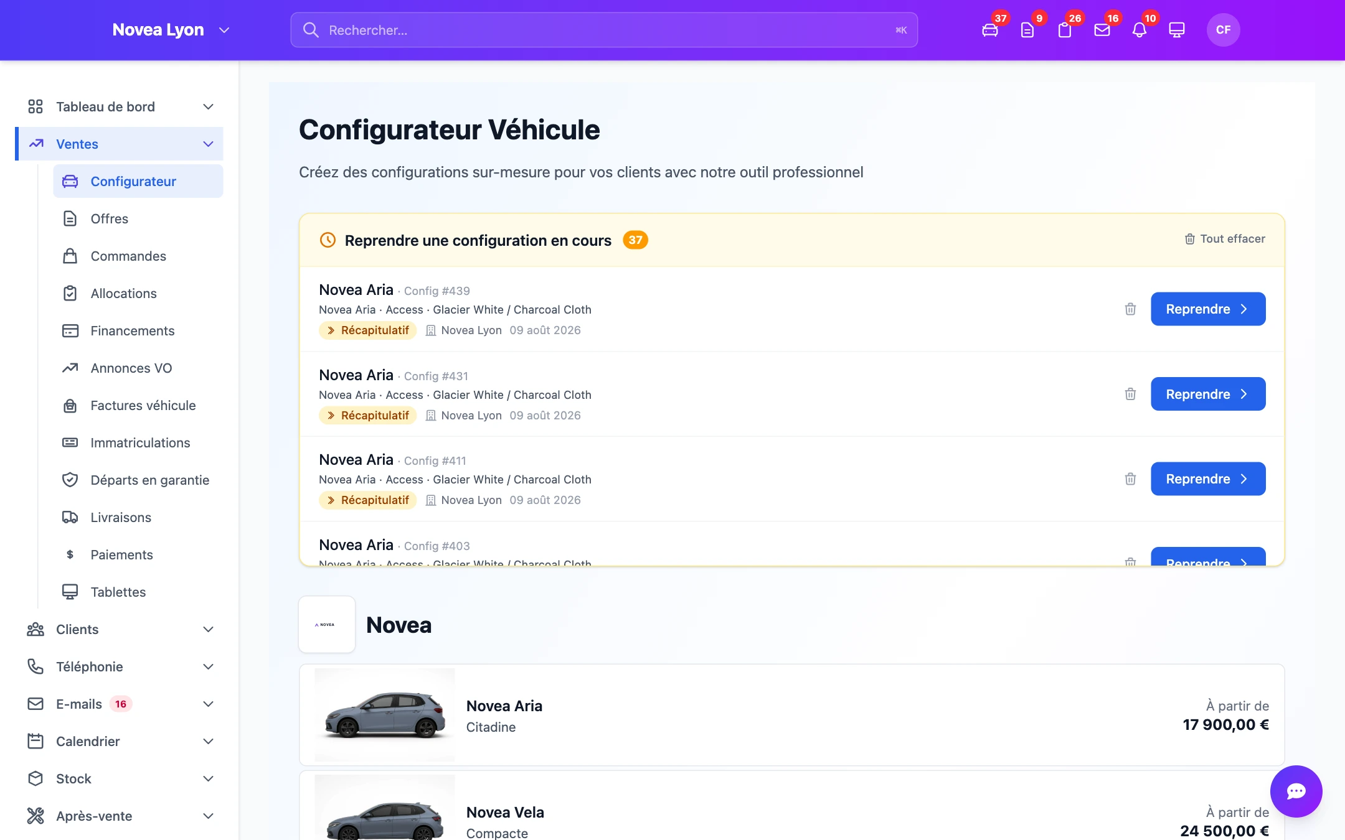Open the Téléphonie menu
1345x840 pixels.
point(120,666)
